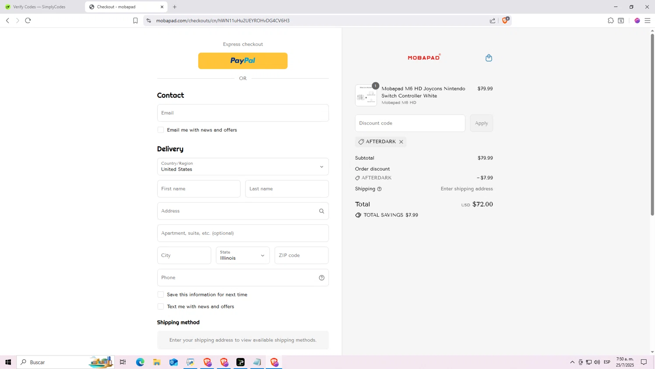Focus the ZIP code field
Screen dimensions: 655x369
301,255
